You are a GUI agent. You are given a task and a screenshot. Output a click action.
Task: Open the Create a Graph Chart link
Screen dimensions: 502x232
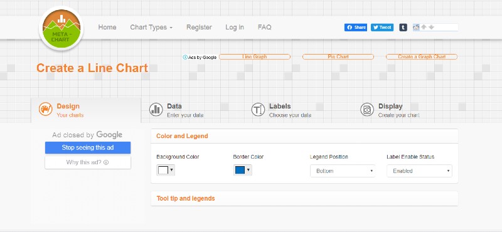pos(422,57)
